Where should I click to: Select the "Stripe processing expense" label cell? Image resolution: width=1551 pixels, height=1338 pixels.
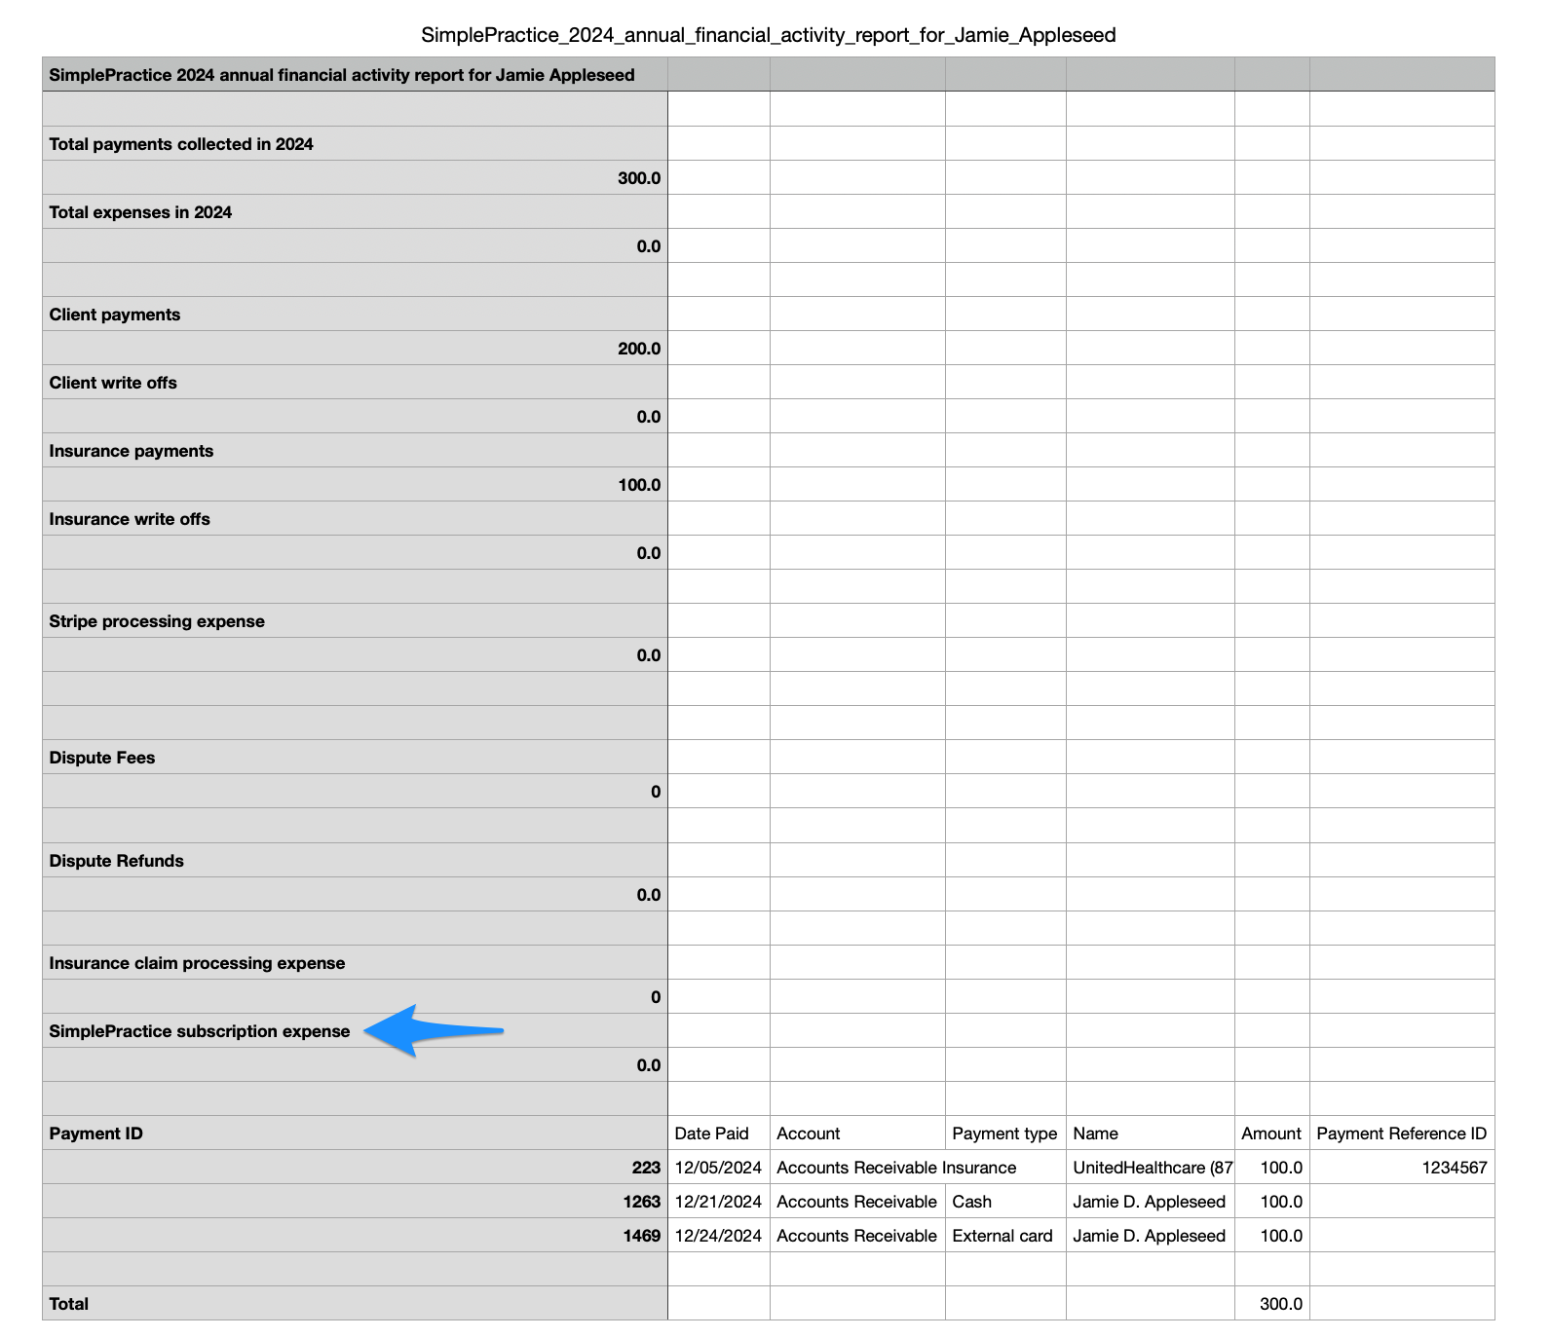tap(157, 621)
